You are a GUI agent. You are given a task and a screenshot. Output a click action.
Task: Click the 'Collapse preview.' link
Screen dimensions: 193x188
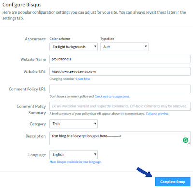click(157, 114)
